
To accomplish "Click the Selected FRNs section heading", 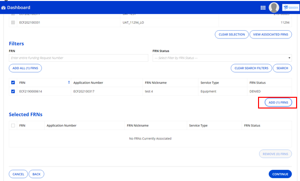I will click(x=26, y=114).
